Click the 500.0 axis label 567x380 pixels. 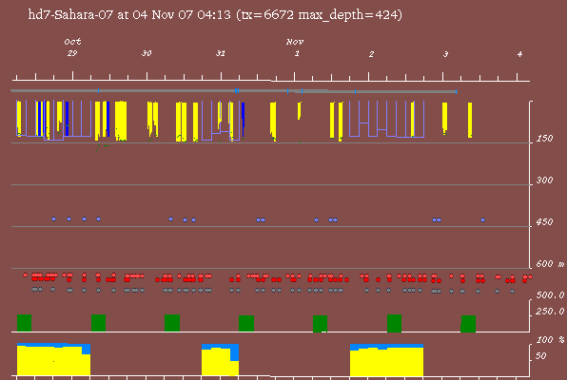pos(550,295)
